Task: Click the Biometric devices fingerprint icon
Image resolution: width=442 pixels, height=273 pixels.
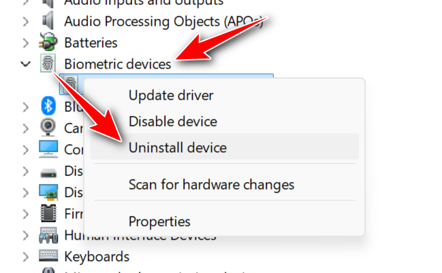Action: 48,64
